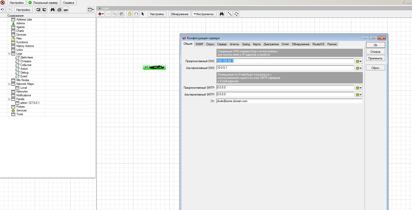The height and width of the screenshot is (210, 412).
Task: Collapse the Logs tree node
Action: (x=9, y=54)
